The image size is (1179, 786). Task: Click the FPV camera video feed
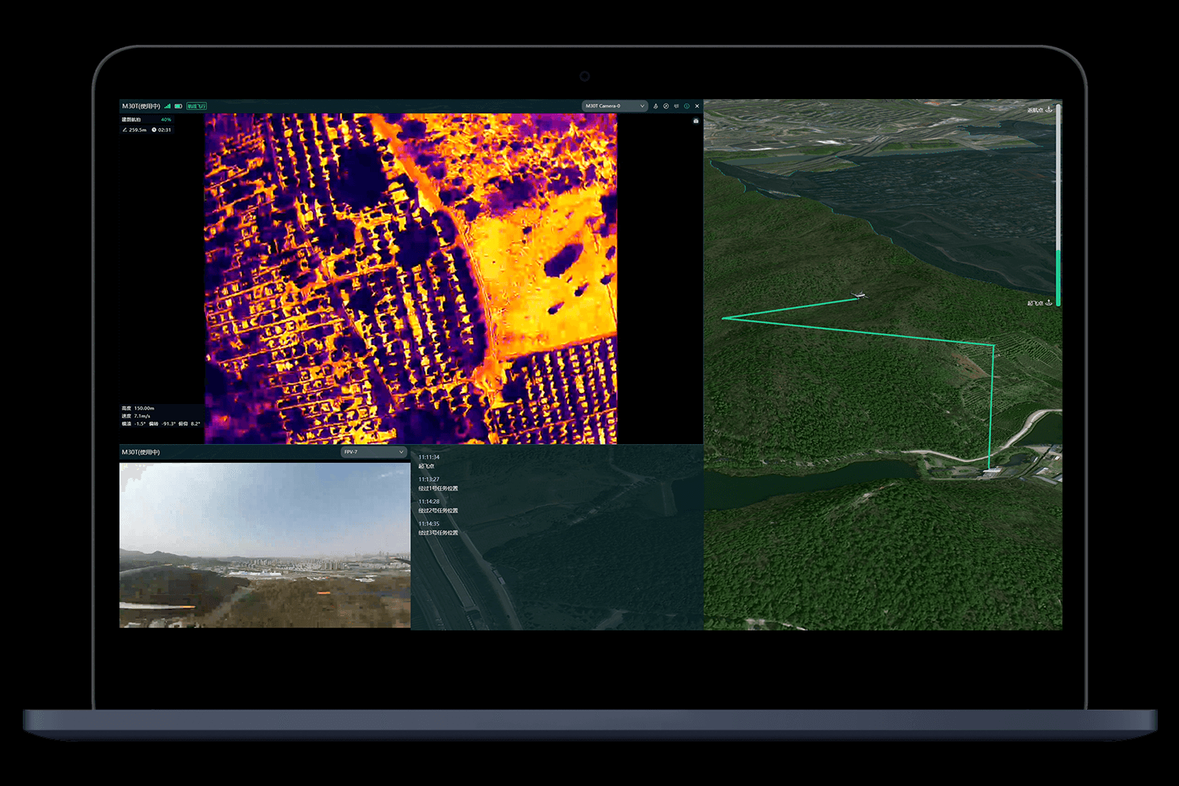tap(264, 545)
